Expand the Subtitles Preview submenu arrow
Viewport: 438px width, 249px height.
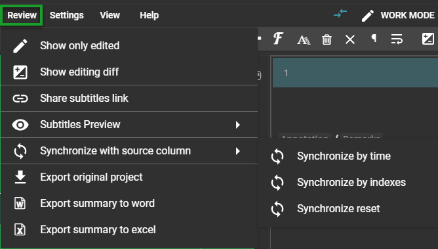238,125
